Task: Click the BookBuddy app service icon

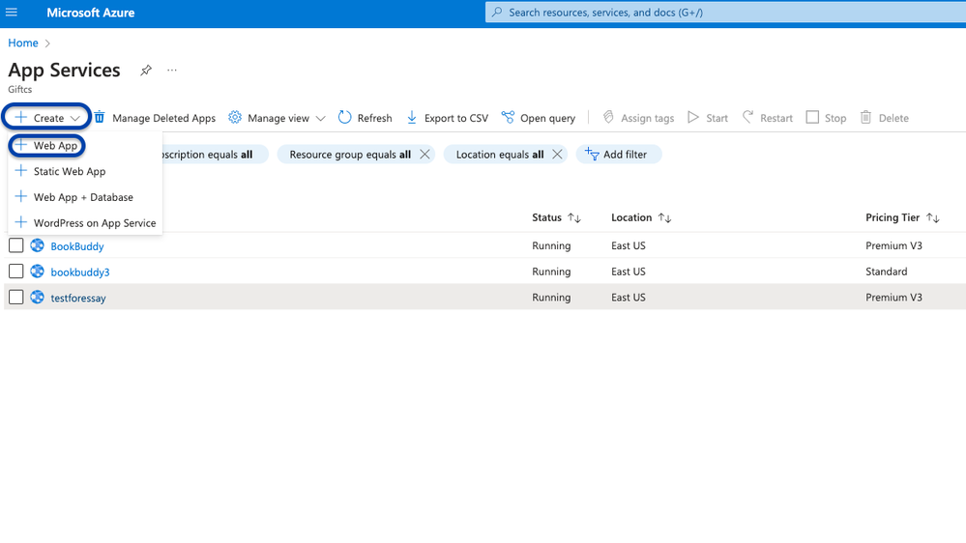Action: (x=37, y=245)
